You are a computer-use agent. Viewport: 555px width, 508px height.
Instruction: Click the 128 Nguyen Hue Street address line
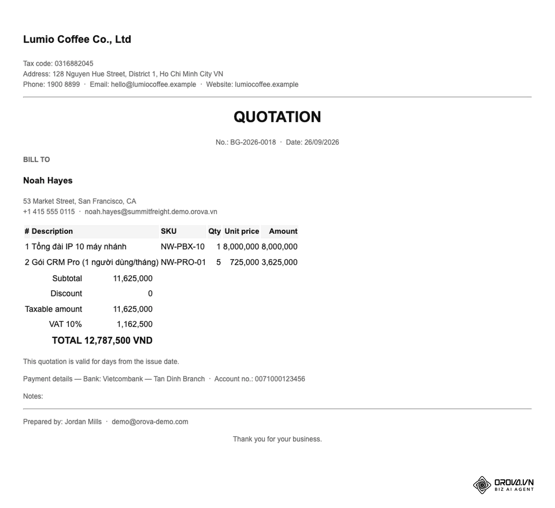[123, 74]
